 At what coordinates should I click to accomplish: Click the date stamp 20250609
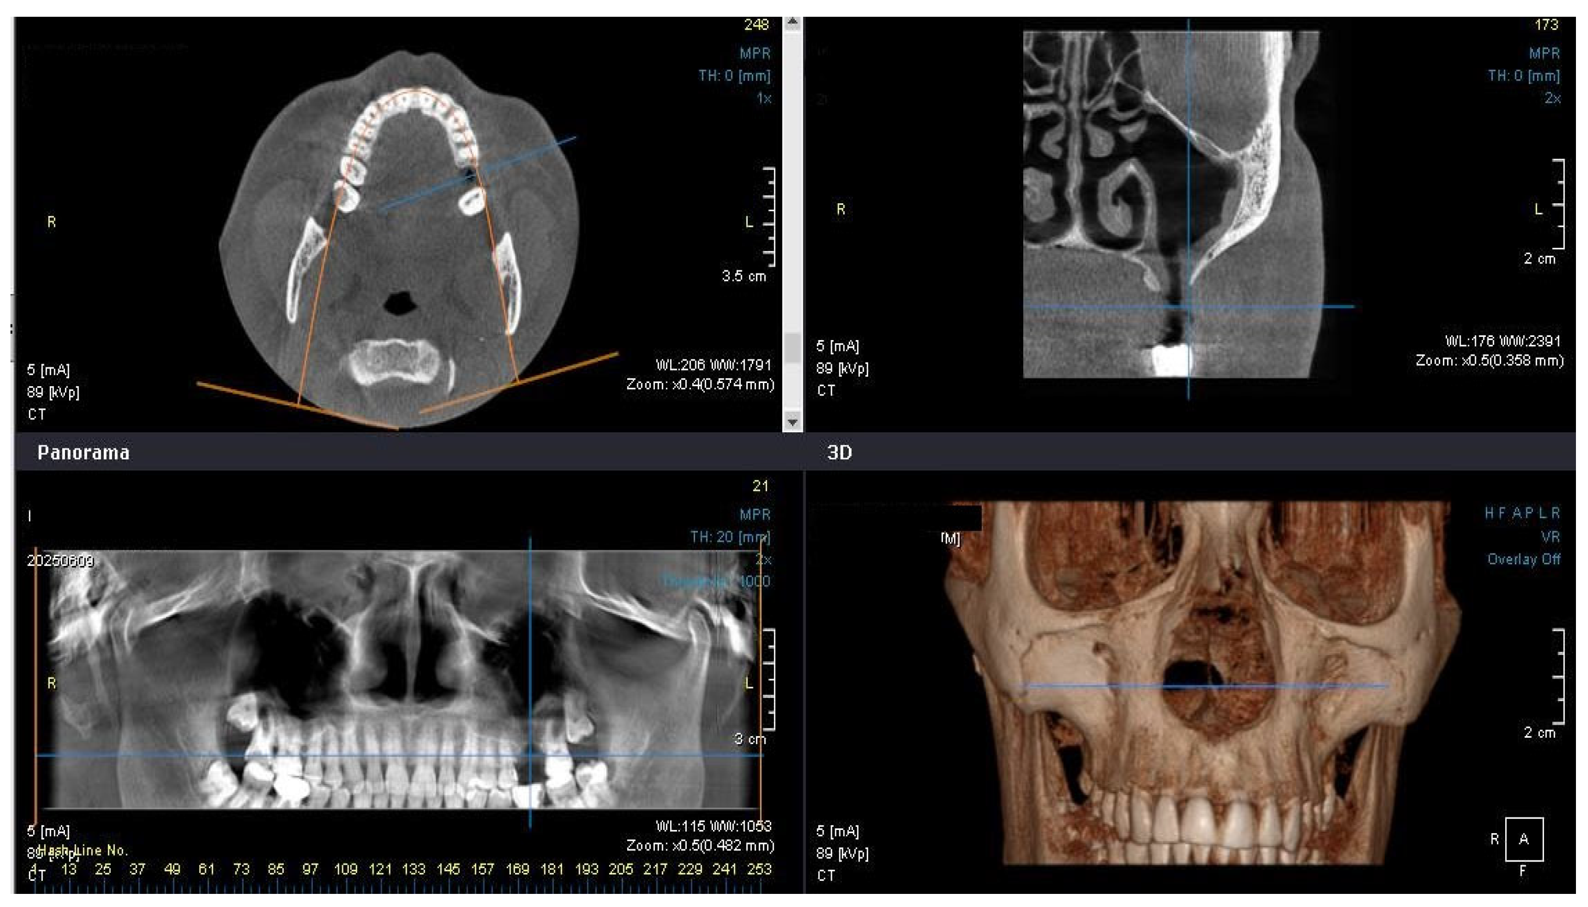click(60, 561)
